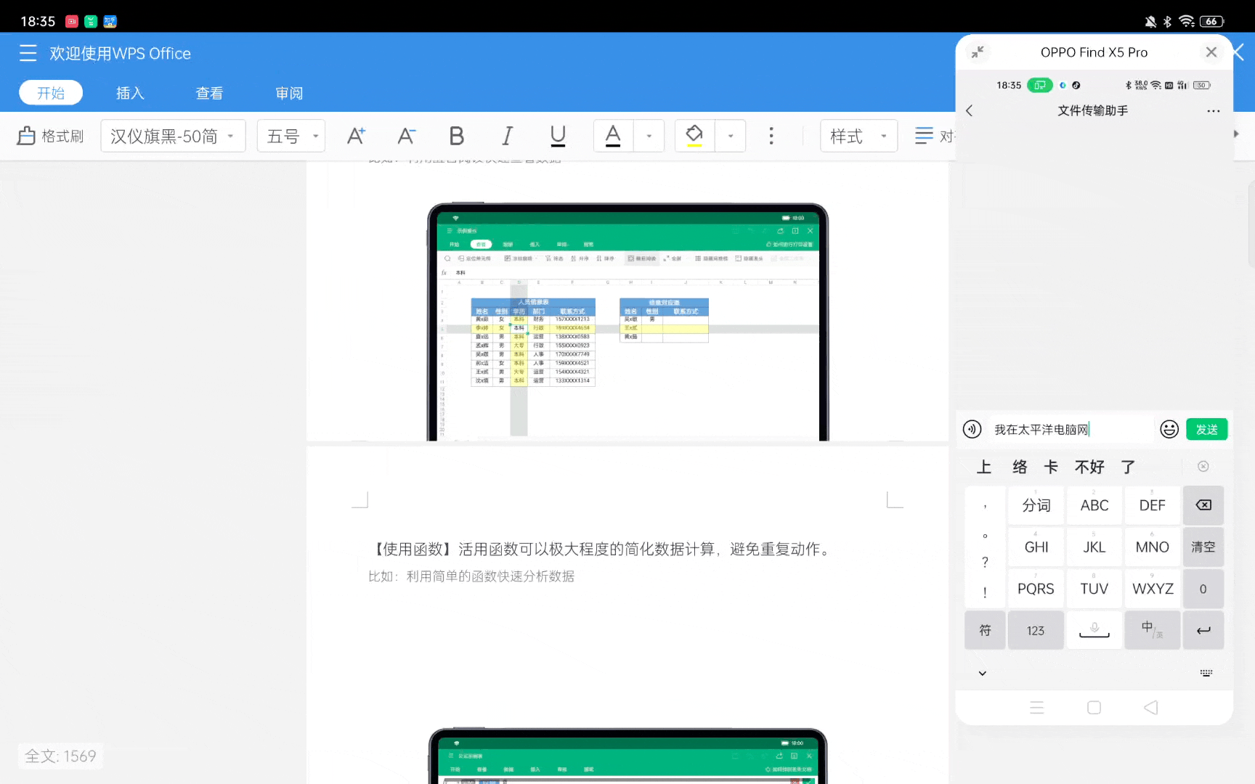
Task: Tap the TUV key
Action: click(1094, 589)
